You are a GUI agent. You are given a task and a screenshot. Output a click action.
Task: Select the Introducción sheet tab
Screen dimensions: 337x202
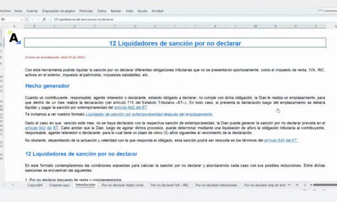(85, 185)
